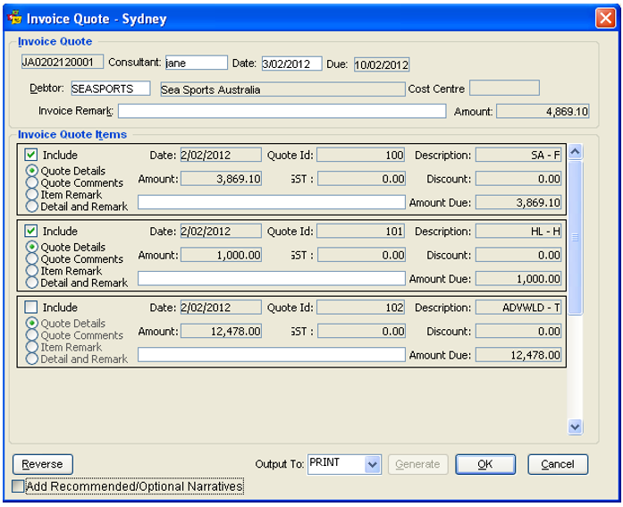Viewport: 623px width, 507px height.
Task: Click Description field showing HL - H
Action: (518, 231)
